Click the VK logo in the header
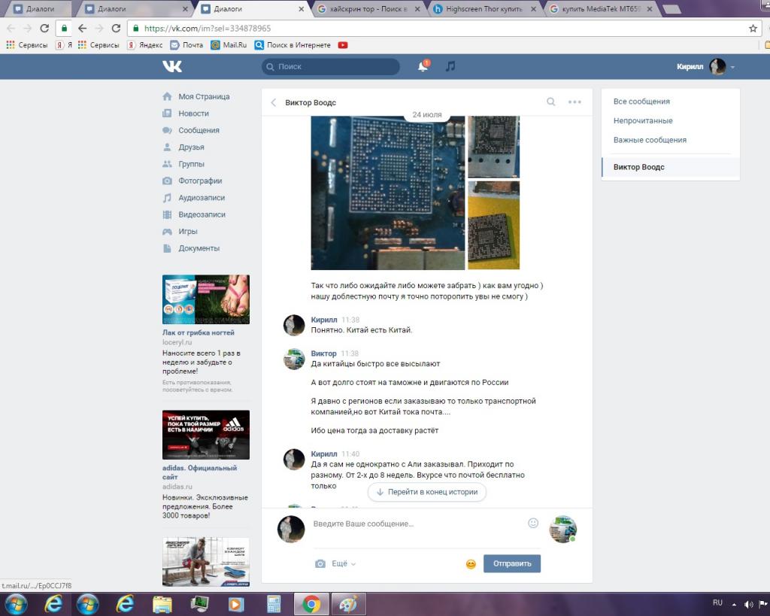Image resolution: width=770 pixels, height=616 pixels. pos(172,66)
